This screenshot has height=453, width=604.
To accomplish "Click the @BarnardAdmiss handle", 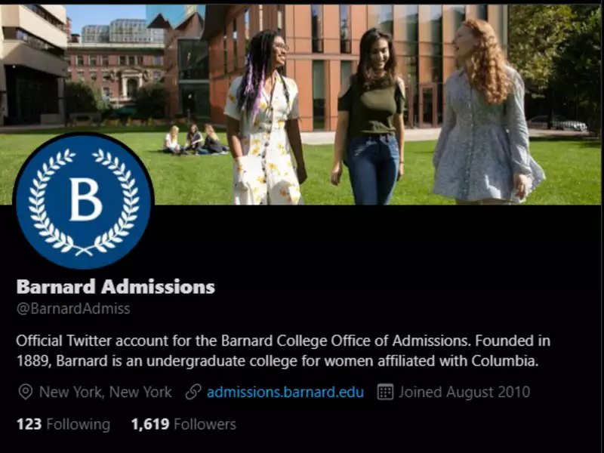I will click(x=73, y=309).
